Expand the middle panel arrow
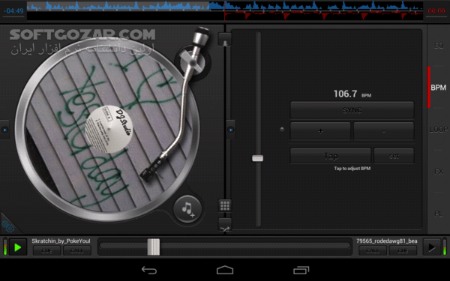The height and width of the screenshot is (281, 450). click(x=230, y=130)
